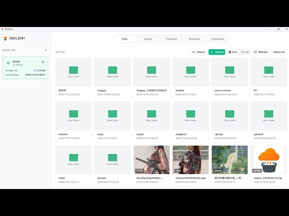The width and height of the screenshot is (289, 216).
Task: Click the Last Updated timestamp in bucket card
Action: coord(35,75)
